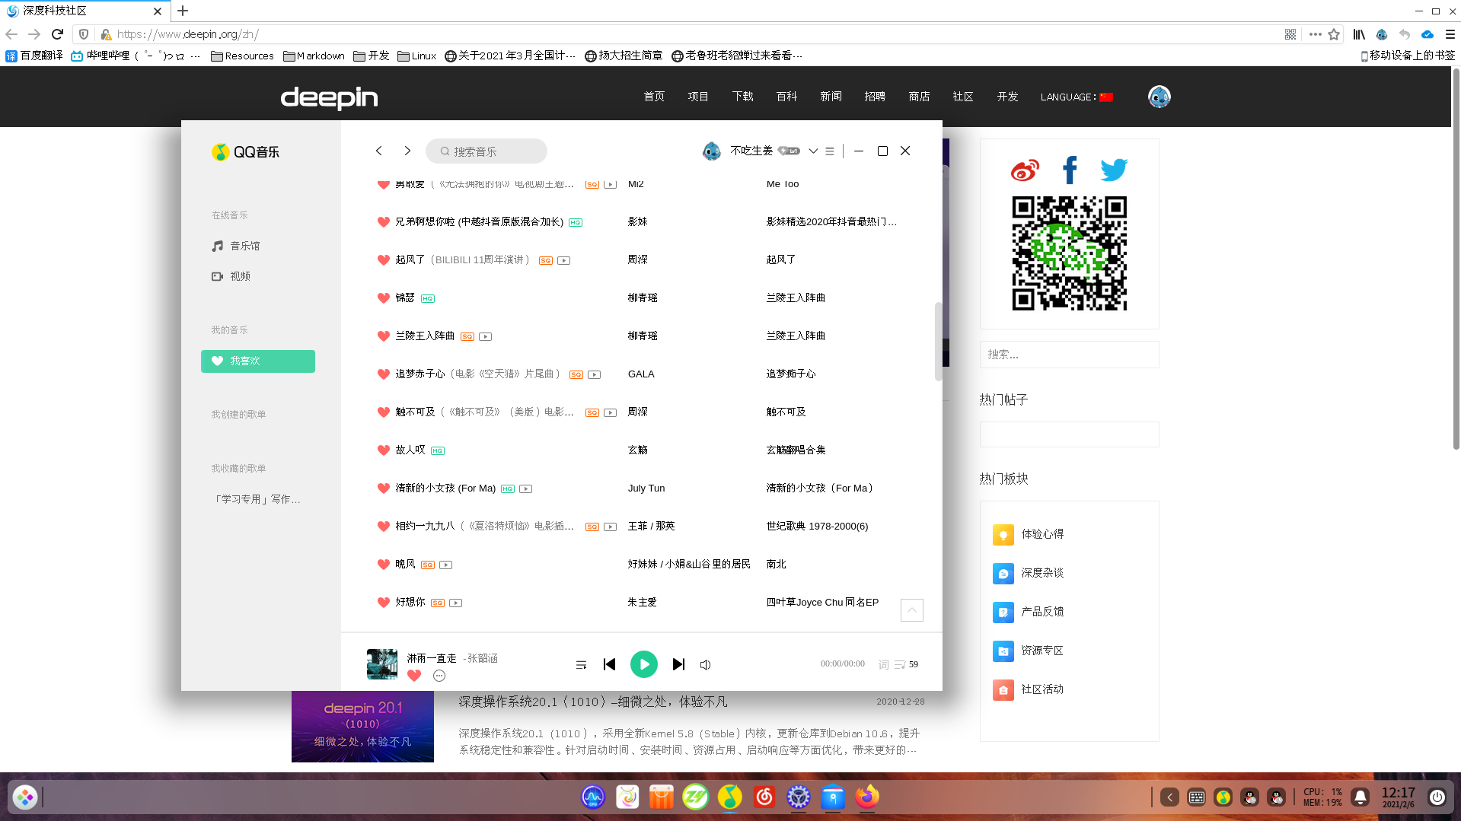The image size is (1461, 821).
Task: Open the Resources bookmark folder
Action: [x=242, y=56]
